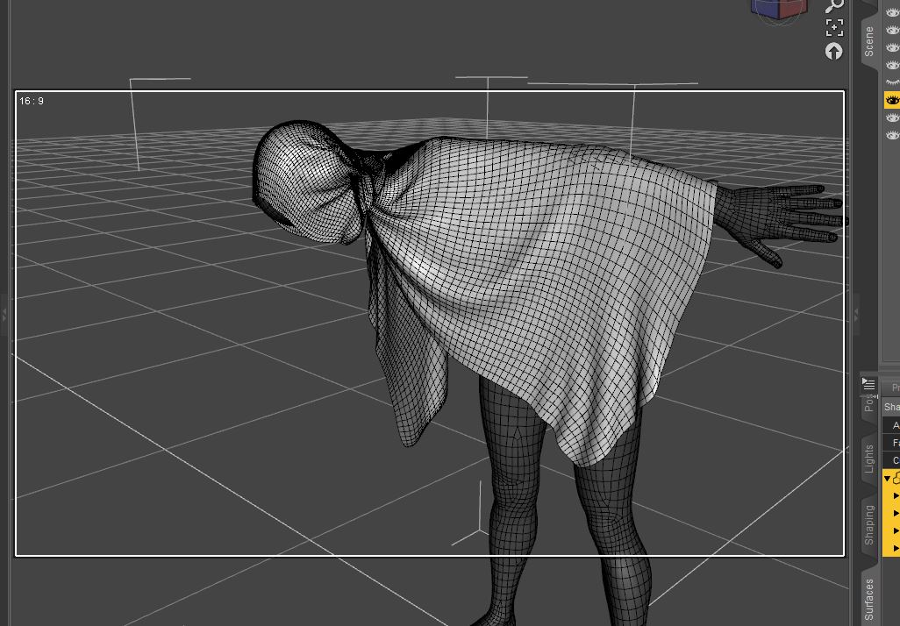Open the Scene side tab

tap(869, 41)
